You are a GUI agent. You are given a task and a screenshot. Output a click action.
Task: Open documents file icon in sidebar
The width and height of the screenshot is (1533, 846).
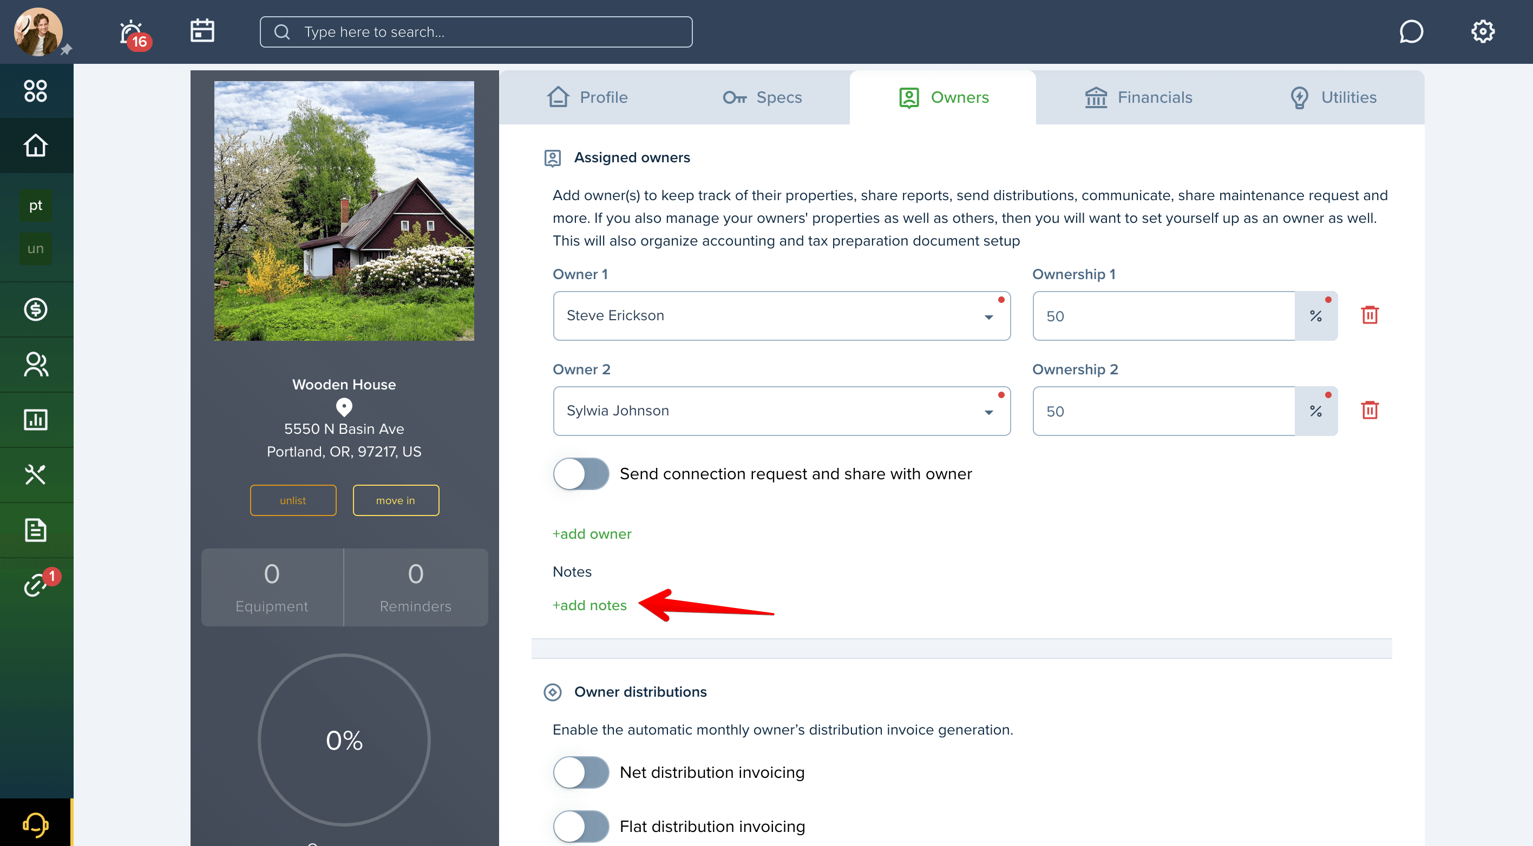coord(36,530)
